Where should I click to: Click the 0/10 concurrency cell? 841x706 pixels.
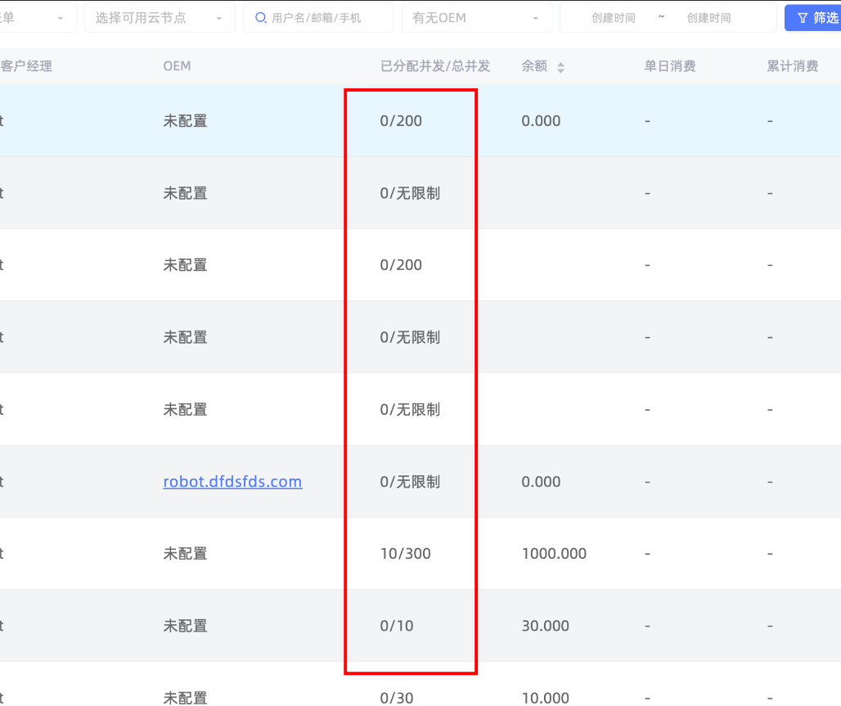pyautogui.click(x=397, y=626)
